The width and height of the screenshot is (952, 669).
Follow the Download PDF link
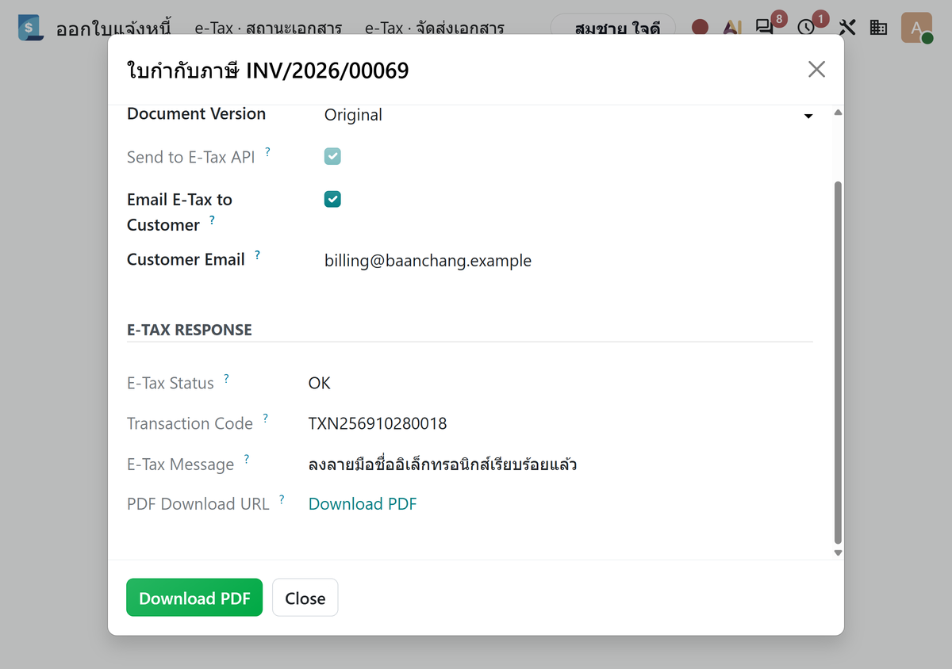[x=363, y=504]
